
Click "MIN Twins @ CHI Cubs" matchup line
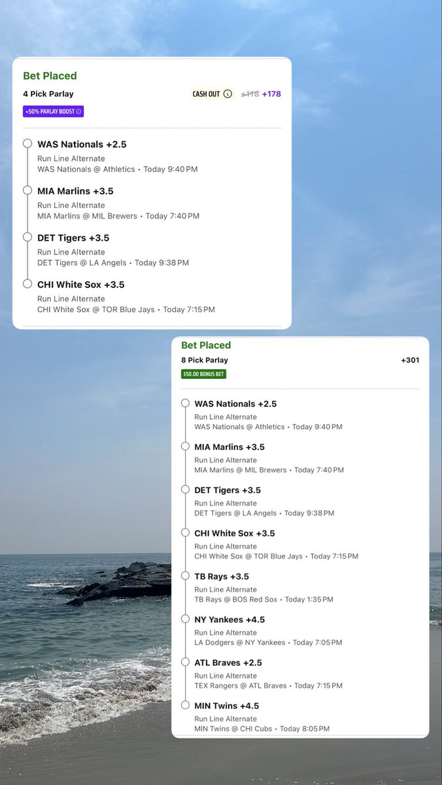pos(233,729)
